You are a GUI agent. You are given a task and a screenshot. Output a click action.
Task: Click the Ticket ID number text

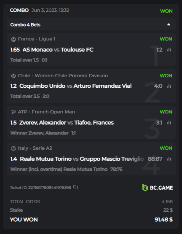click(50, 188)
